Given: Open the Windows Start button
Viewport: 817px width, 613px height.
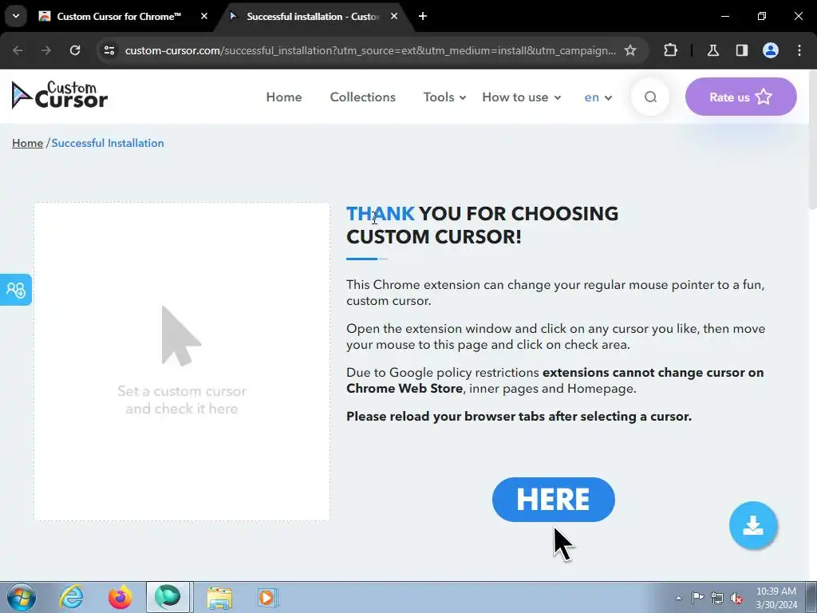Looking at the screenshot, I should 22,597.
